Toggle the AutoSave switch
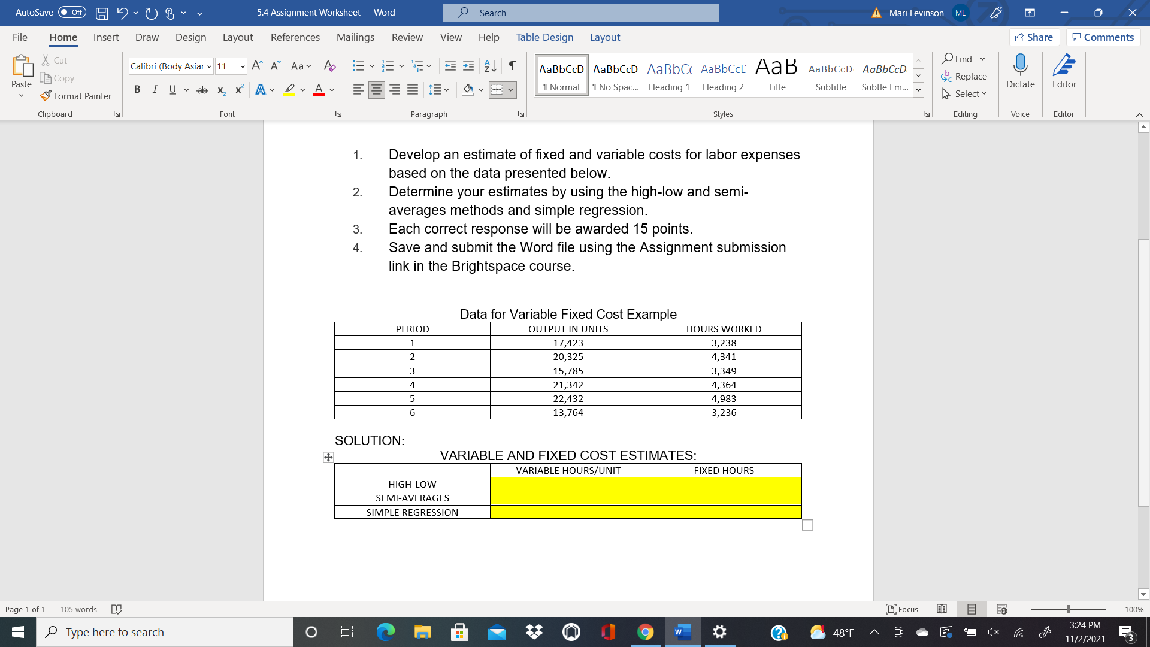The height and width of the screenshot is (647, 1150). point(71,12)
